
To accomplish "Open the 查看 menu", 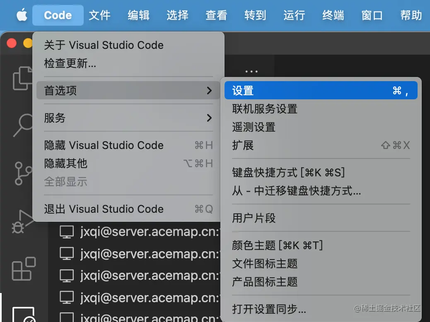I will 216,15.
